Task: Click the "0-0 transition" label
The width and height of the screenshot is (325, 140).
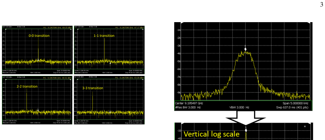Action: tap(39, 35)
